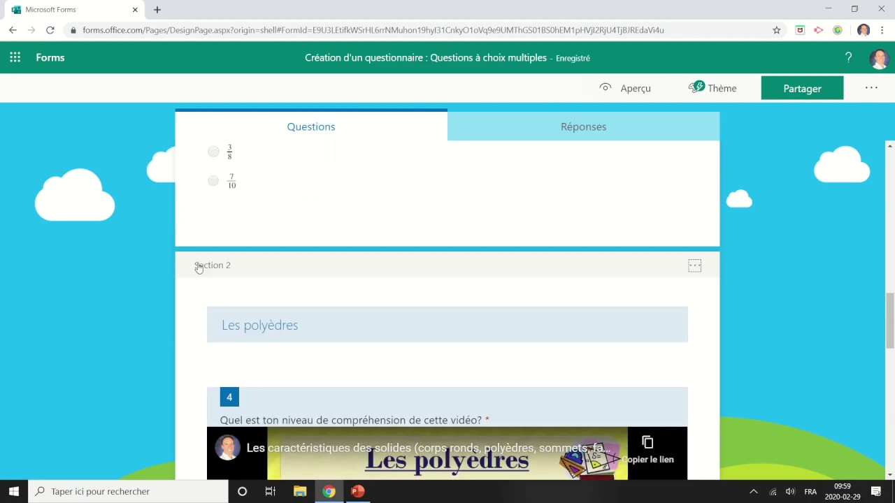Click the red arrow extension icon
The height and width of the screenshot is (503, 895).
[819, 30]
